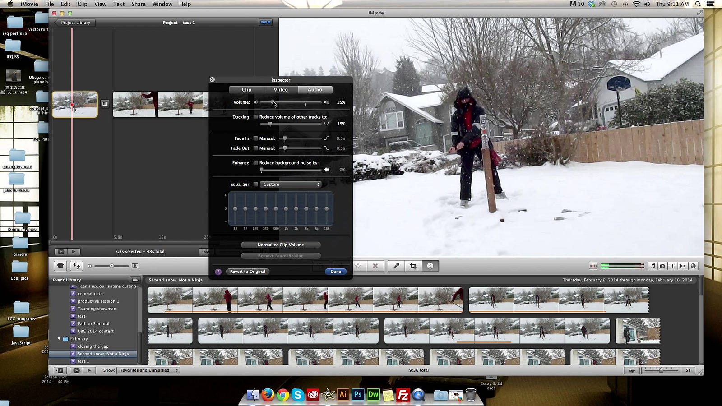Show the Music and Sound Effects browser

pos(653,266)
